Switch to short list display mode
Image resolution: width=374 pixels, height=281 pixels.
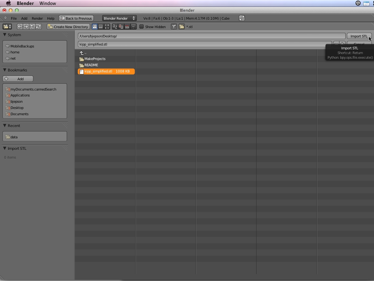[x=95, y=27]
